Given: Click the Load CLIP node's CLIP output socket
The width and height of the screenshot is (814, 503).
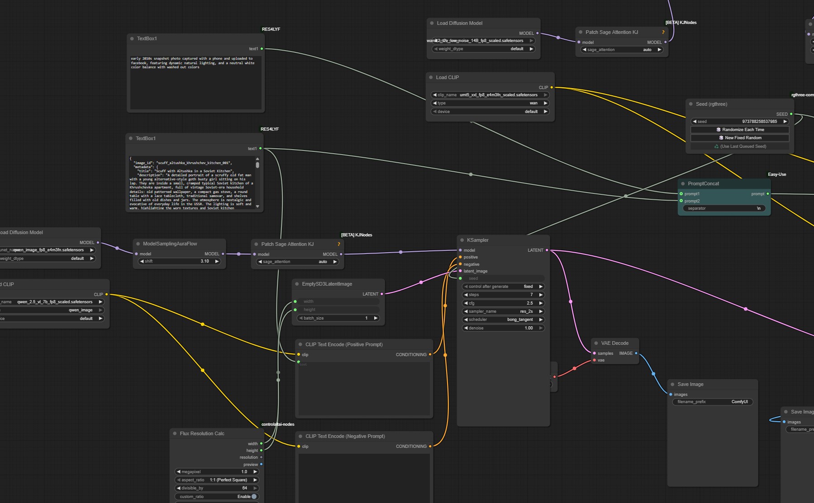Looking at the screenshot, I should (552, 87).
